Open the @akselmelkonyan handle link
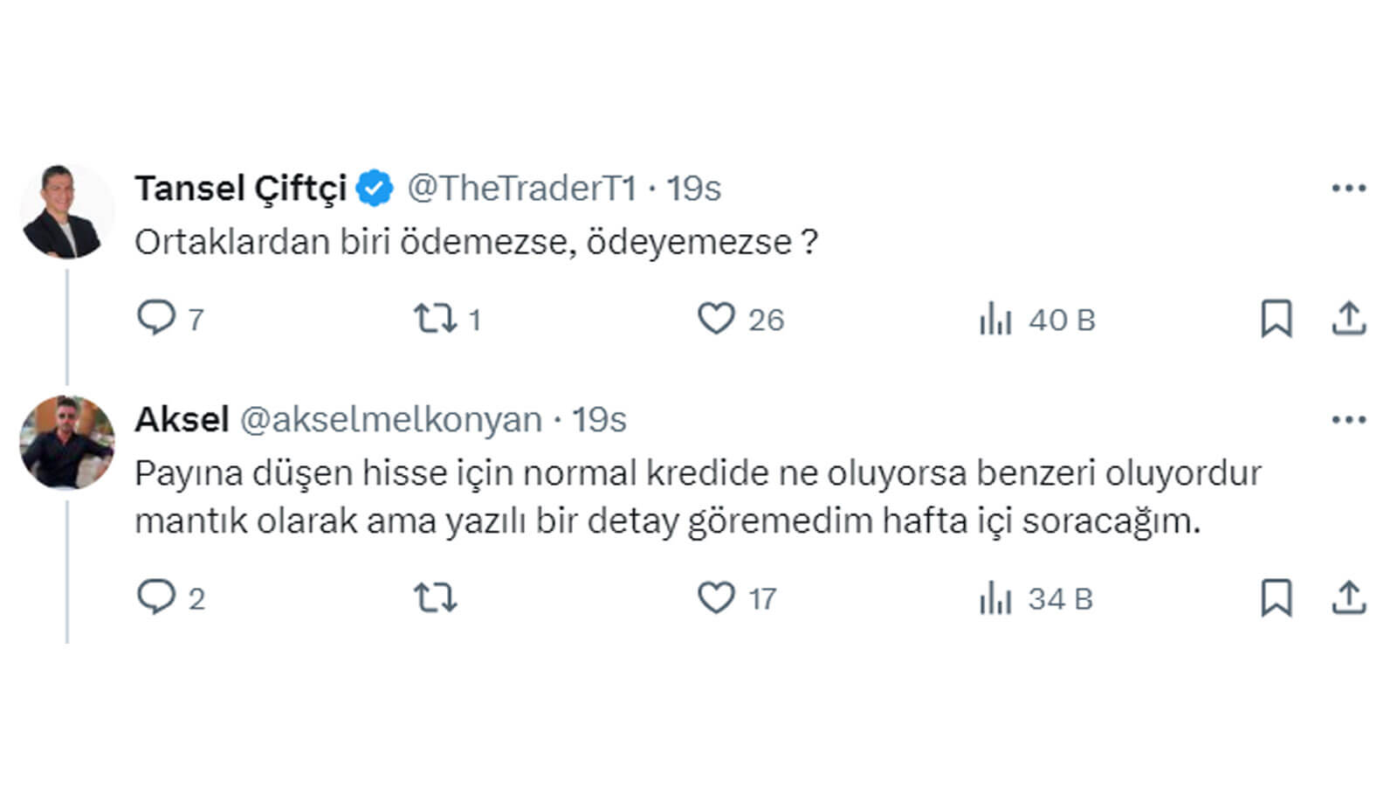 point(390,420)
